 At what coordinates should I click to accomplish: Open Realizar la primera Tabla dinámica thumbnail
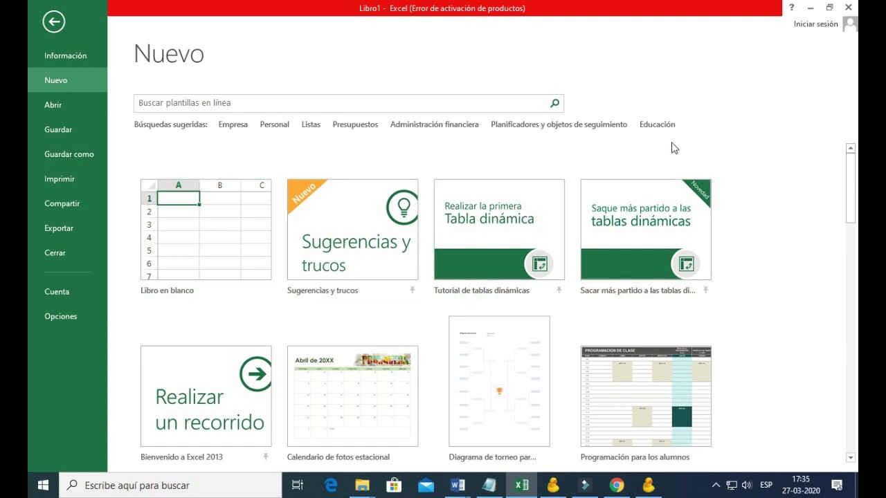(x=499, y=230)
